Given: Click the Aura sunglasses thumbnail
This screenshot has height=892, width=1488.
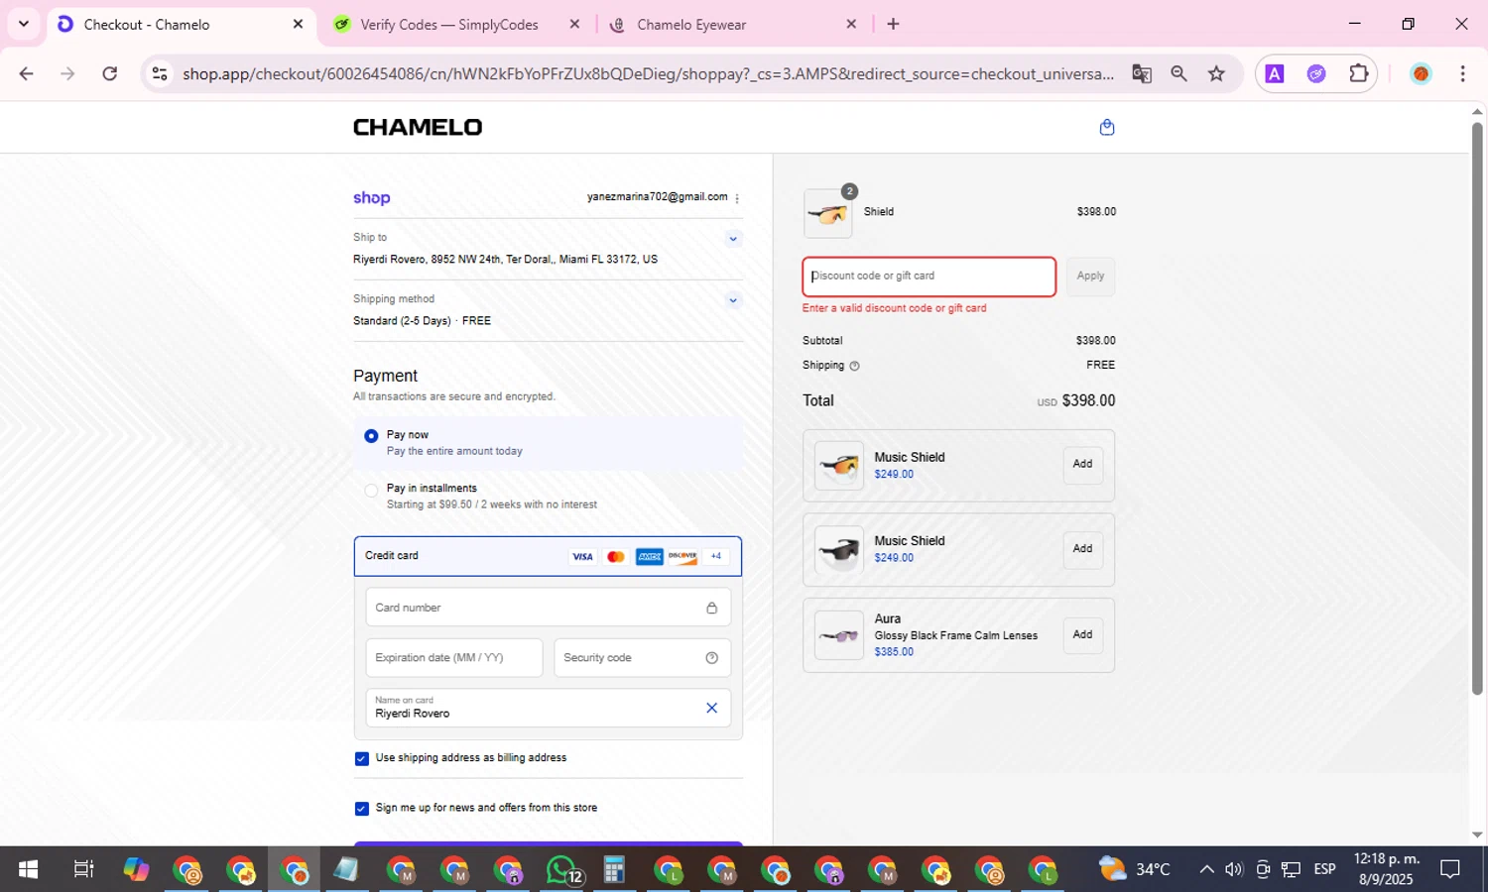Looking at the screenshot, I should tap(839, 635).
